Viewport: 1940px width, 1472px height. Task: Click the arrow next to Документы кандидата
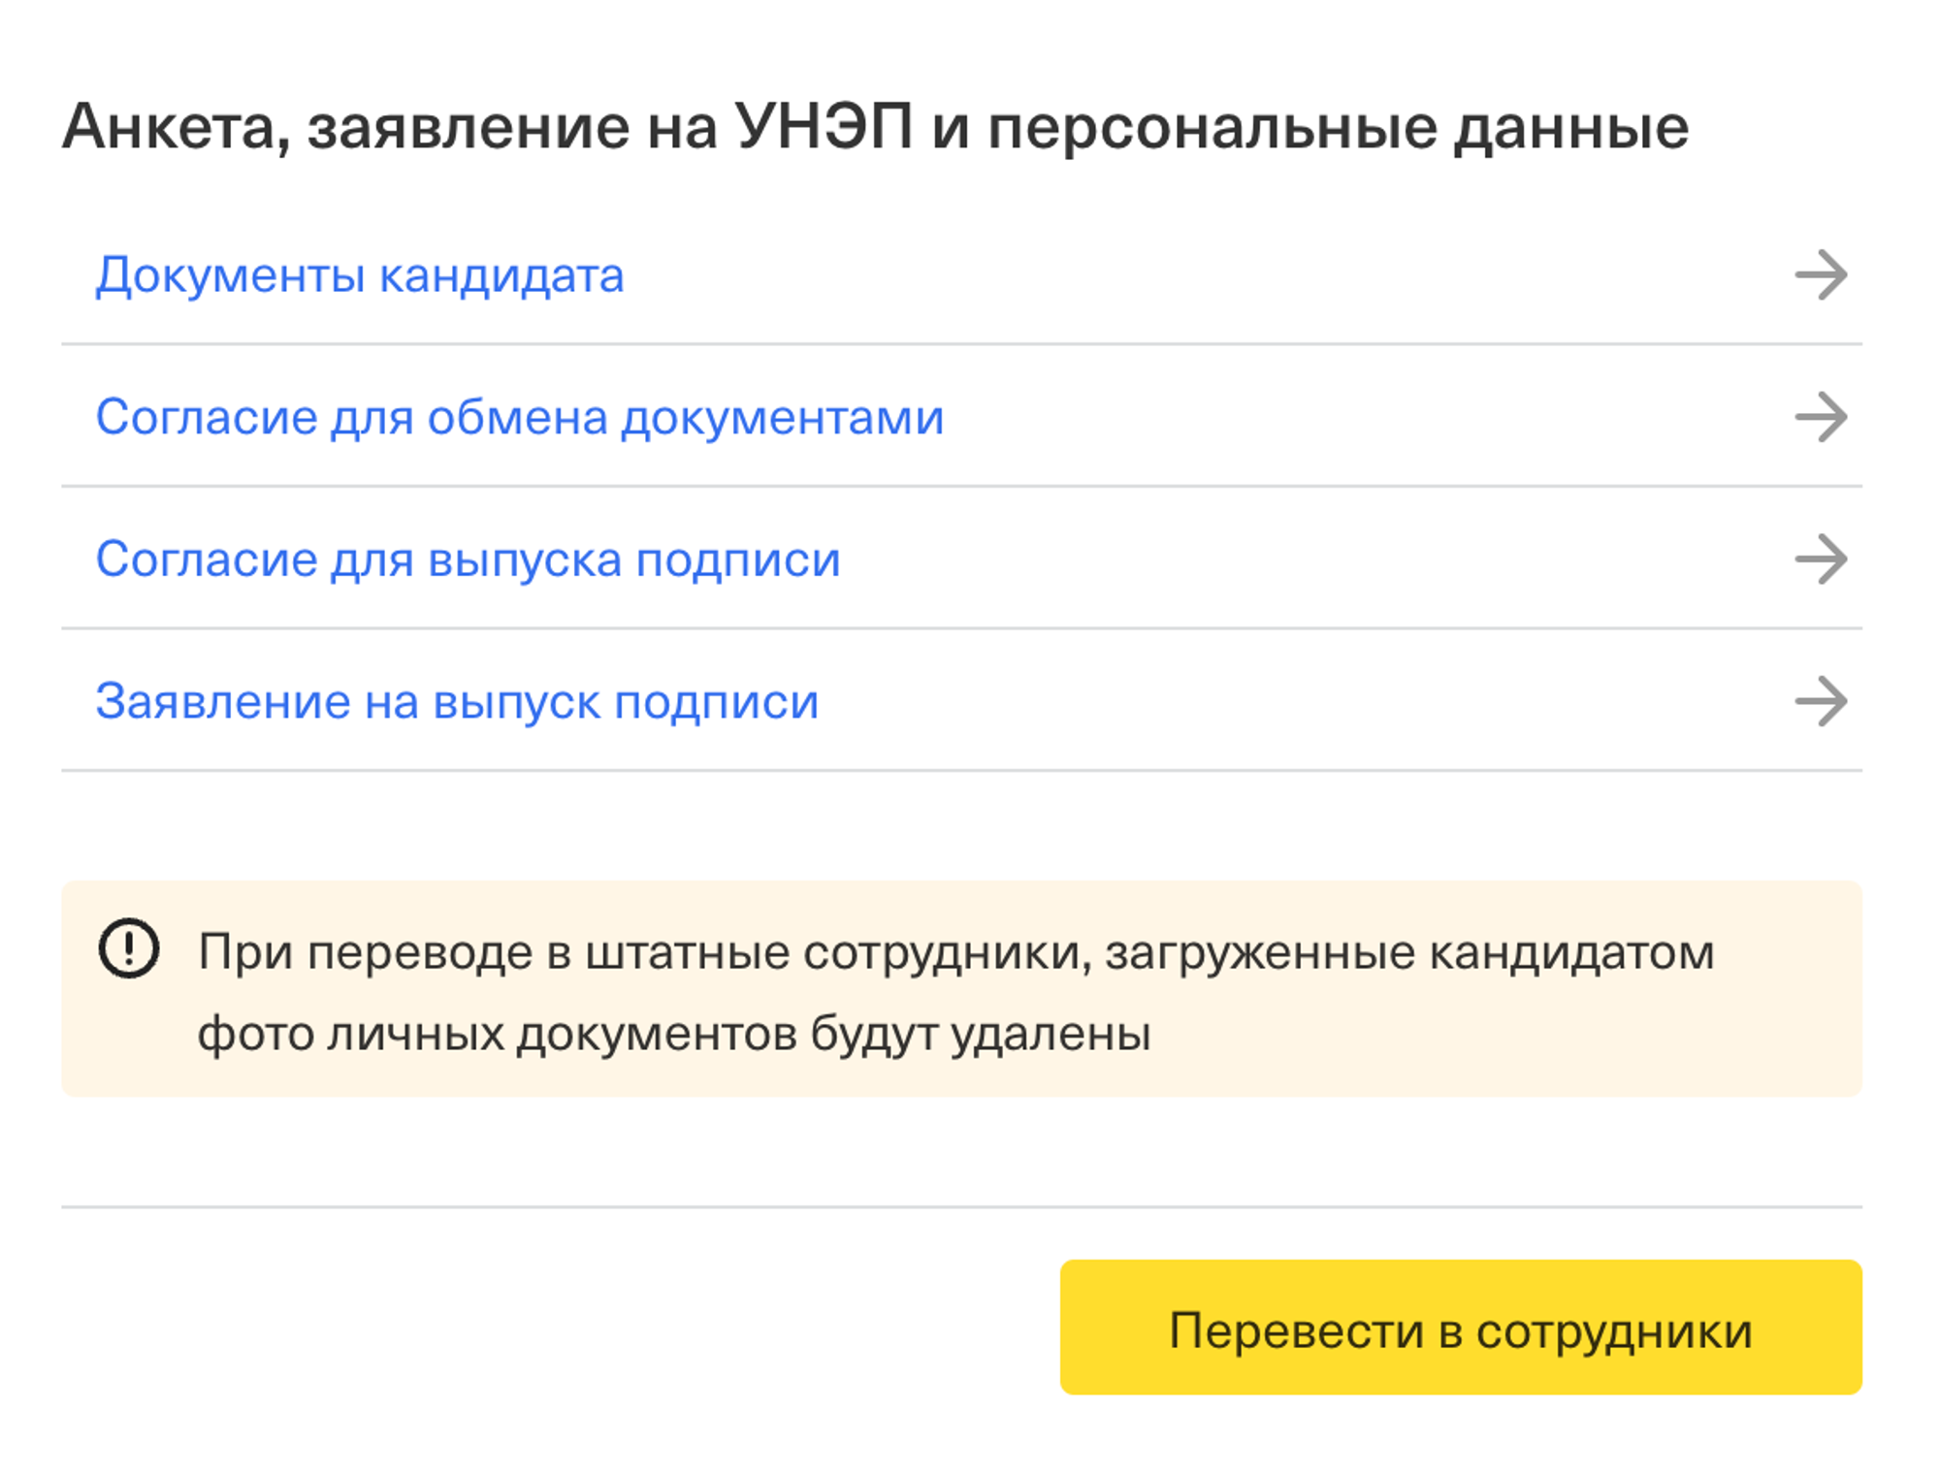[1820, 275]
